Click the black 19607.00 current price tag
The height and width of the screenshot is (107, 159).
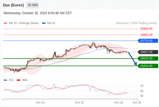pos(148,52)
